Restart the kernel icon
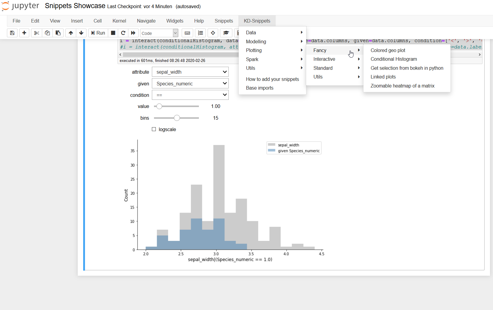The height and width of the screenshot is (310, 493). pos(123,33)
